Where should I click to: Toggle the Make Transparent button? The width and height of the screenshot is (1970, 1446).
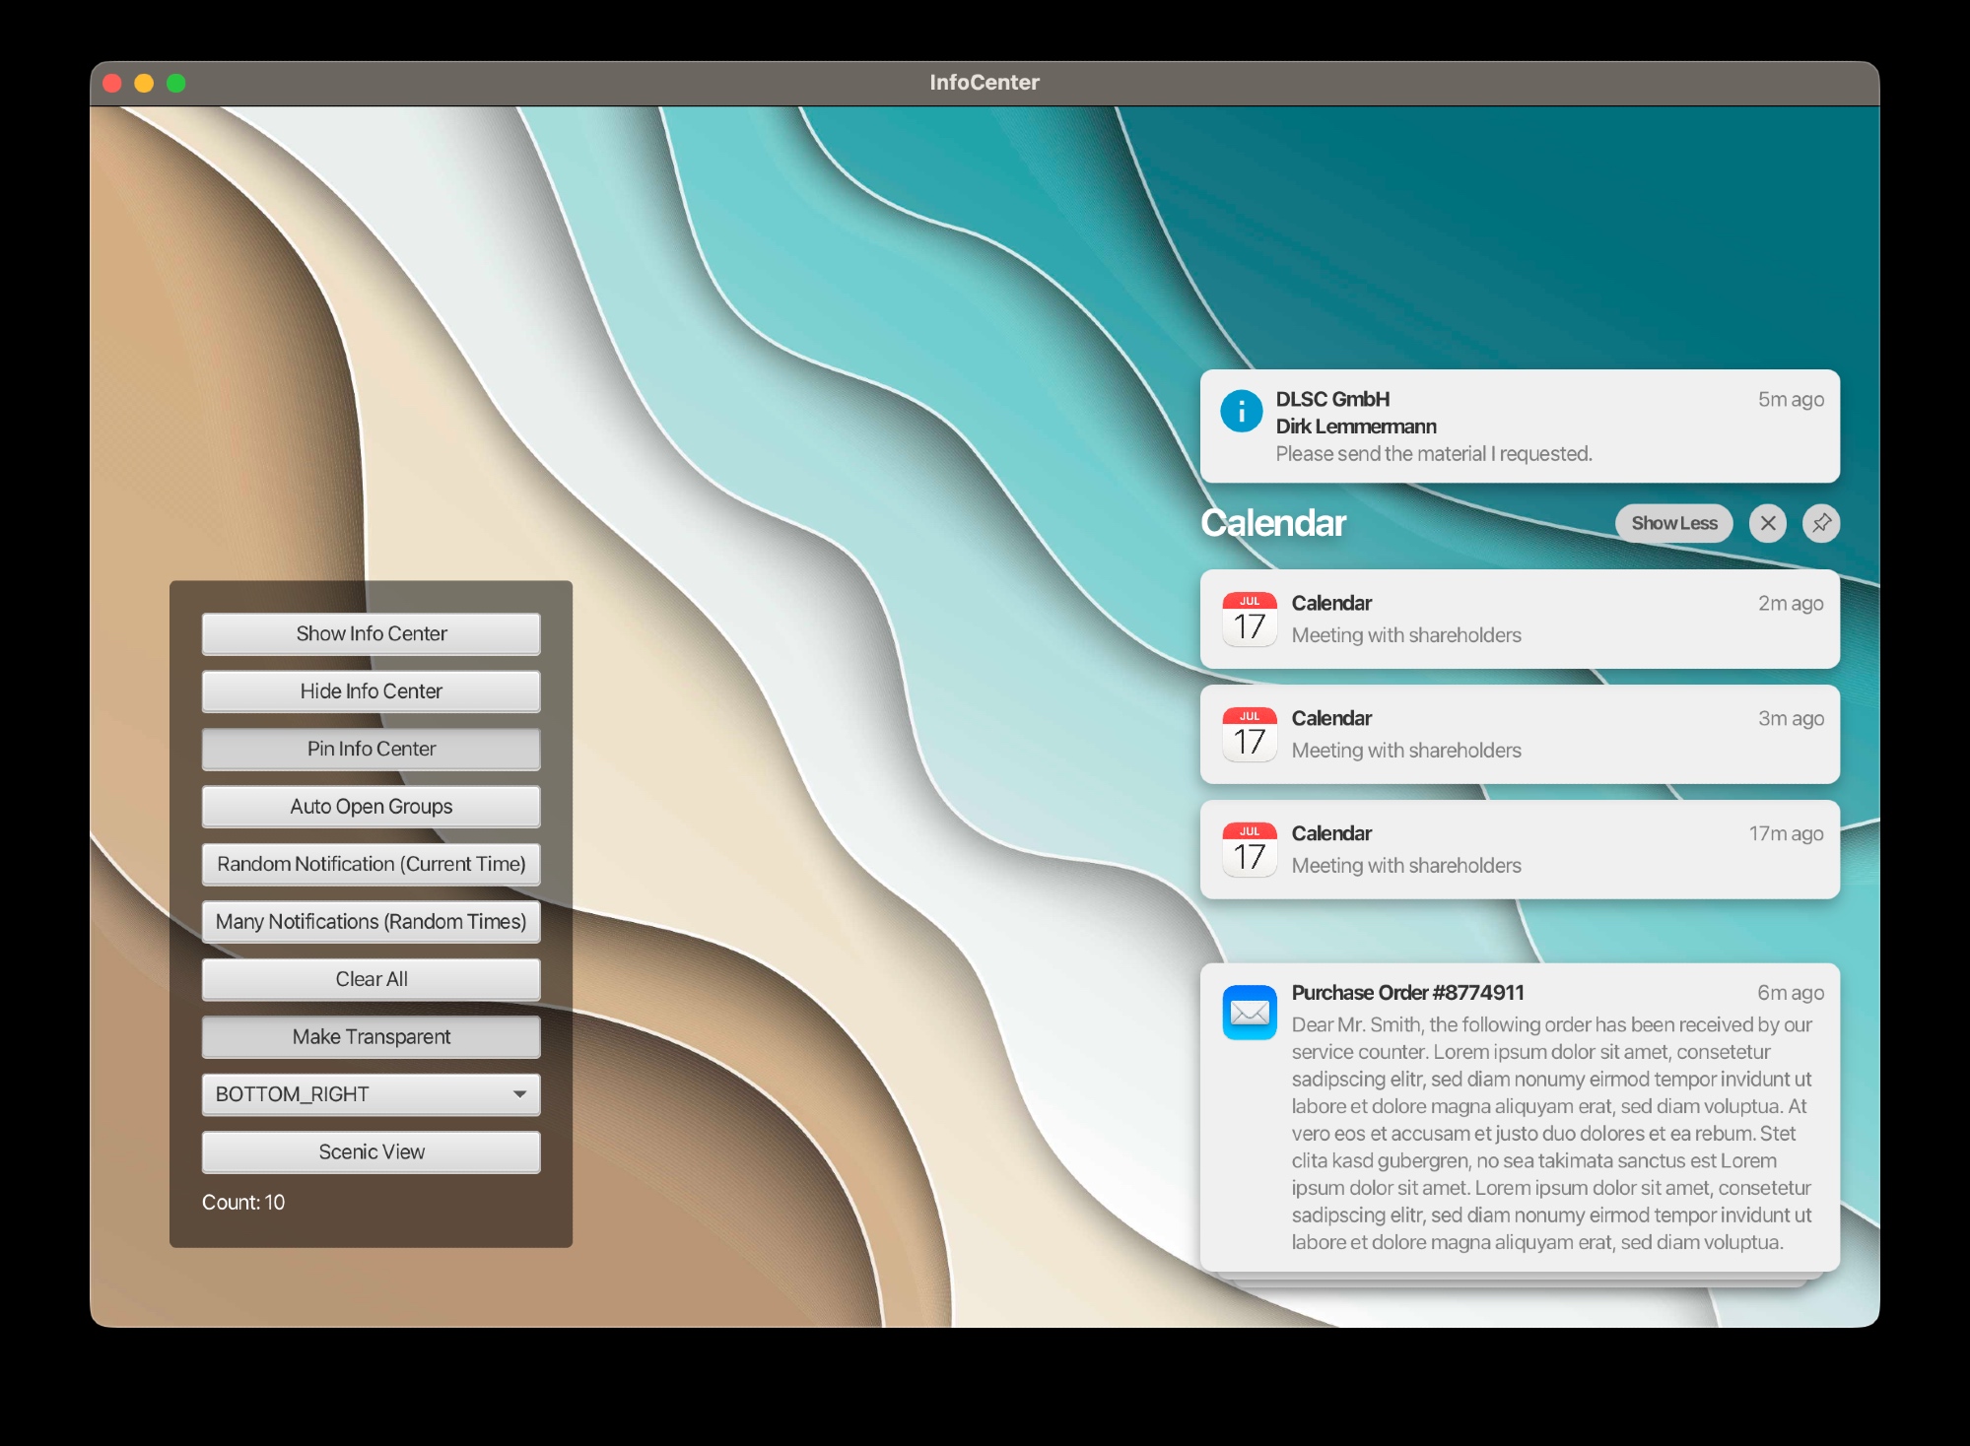point(371,1037)
